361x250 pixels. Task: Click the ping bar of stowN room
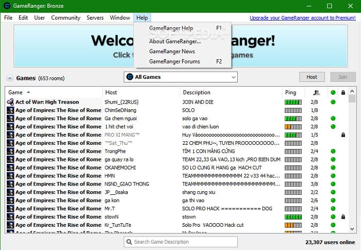click(x=293, y=217)
